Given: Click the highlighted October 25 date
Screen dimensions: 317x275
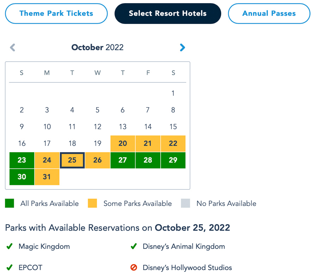Looking at the screenshot, I should pos(72,160).
